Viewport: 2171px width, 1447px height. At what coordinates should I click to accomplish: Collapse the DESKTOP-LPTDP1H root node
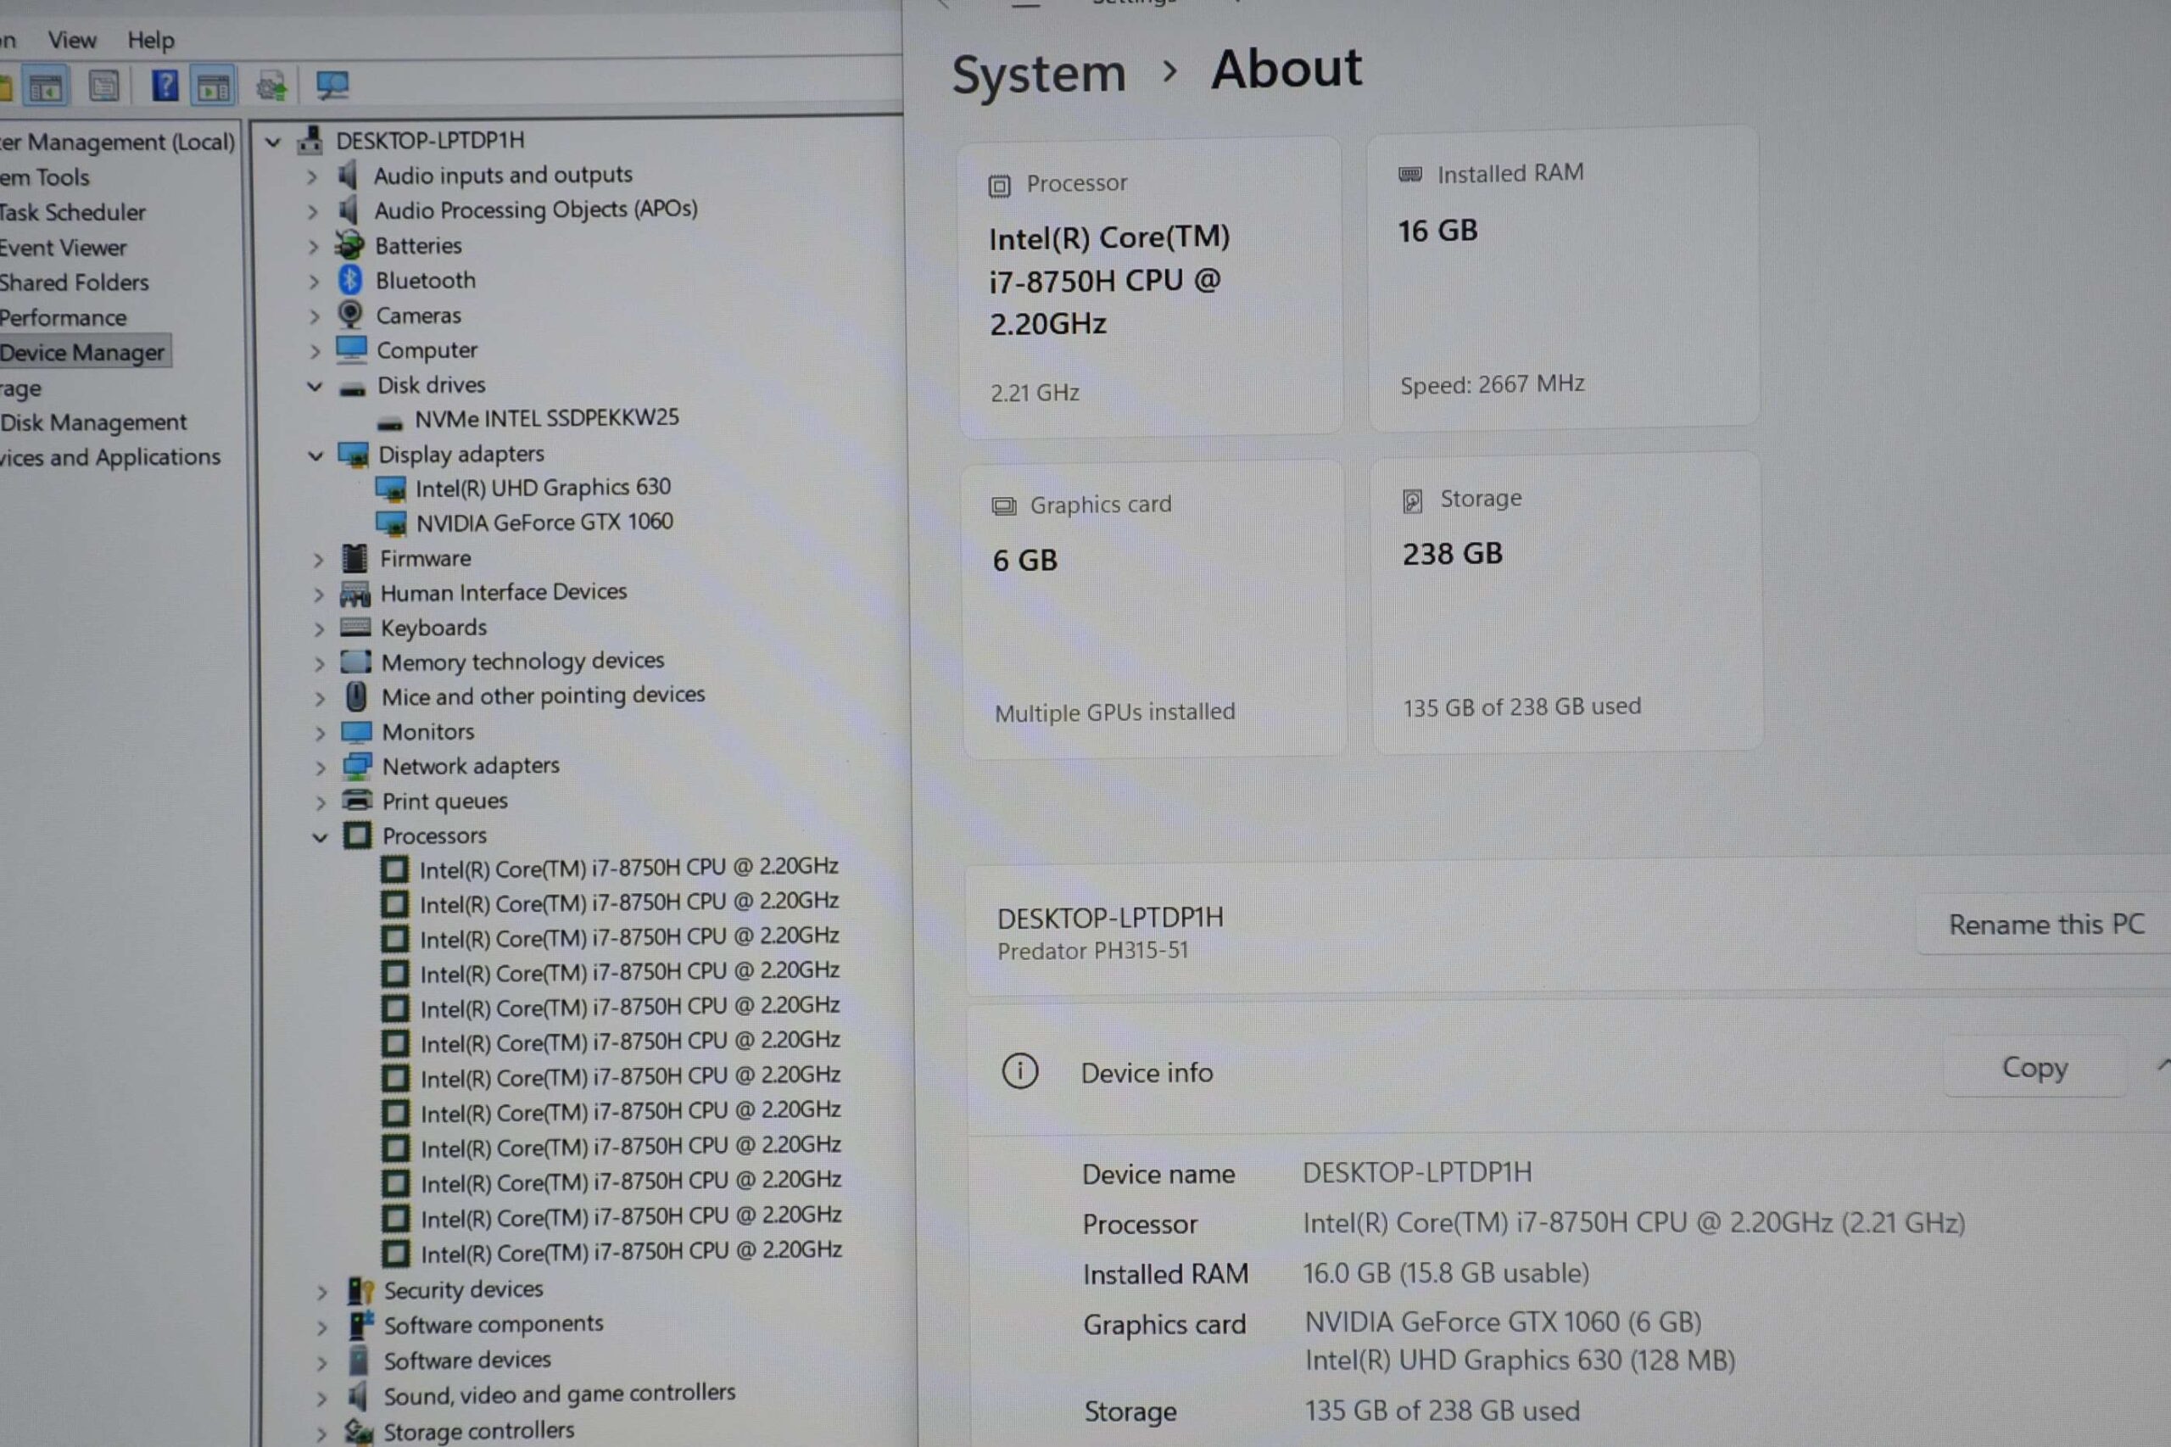[x=272, y=142]
